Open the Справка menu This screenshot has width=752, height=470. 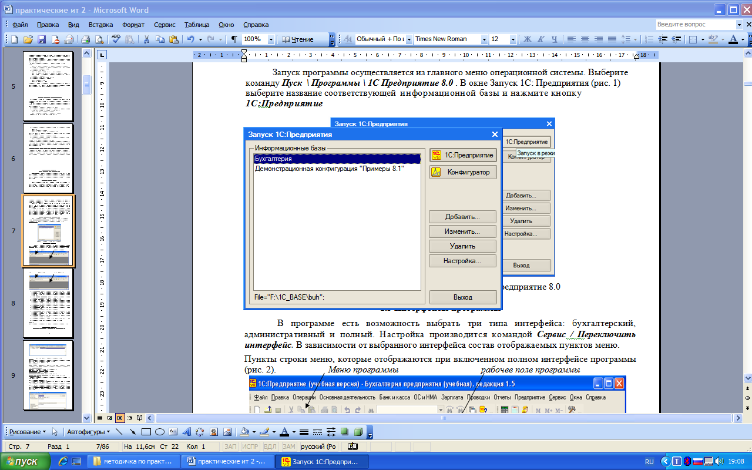256,25
